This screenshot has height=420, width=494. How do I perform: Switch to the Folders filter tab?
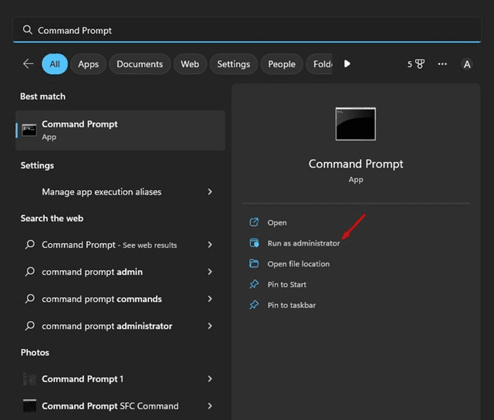(320, 64)
